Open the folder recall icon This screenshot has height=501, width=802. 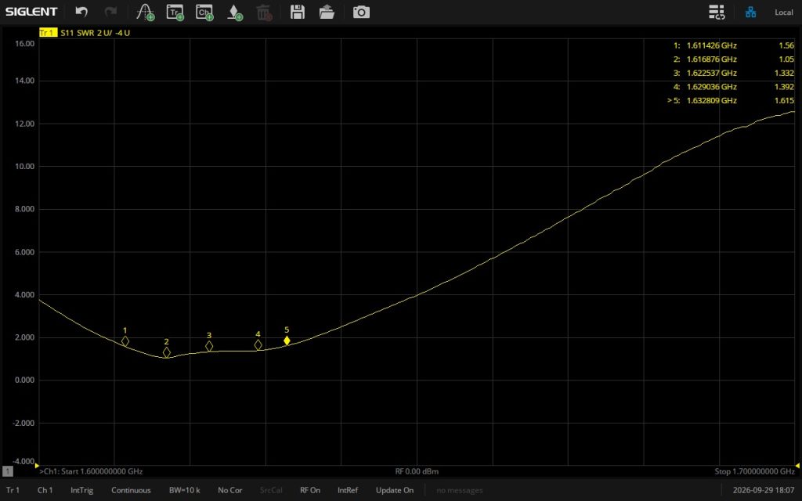(327, 12)
